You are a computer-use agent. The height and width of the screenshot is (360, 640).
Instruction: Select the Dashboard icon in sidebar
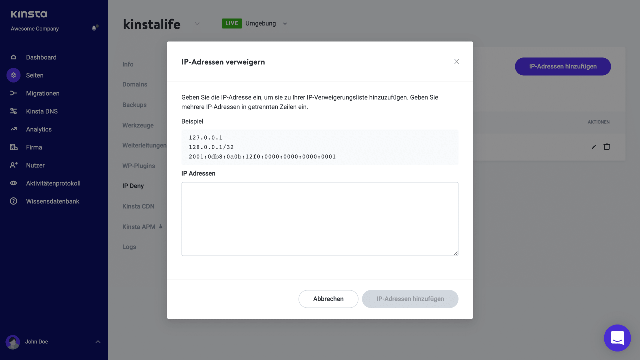tap(13, 57)
